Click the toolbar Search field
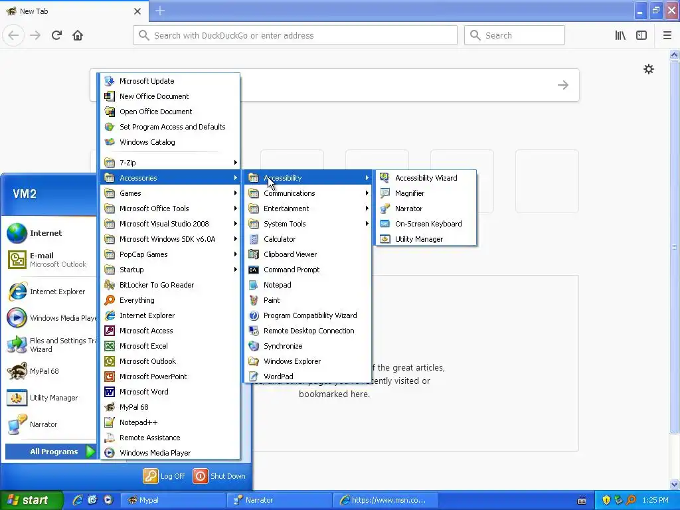This screenshot has height=510, width=680. coord(515,35)
